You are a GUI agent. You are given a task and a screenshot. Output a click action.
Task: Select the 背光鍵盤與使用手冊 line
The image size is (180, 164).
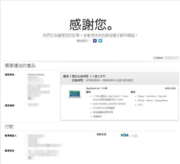[x=103, y=112]
